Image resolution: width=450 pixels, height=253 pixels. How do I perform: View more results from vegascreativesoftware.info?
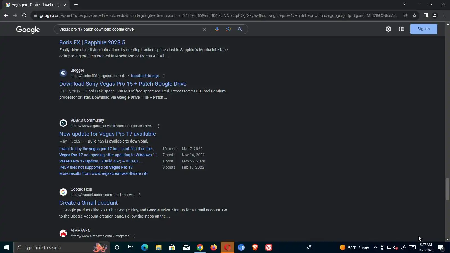point(104,173)
